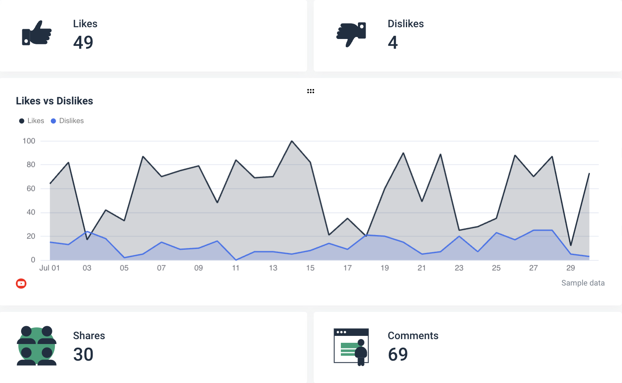The height and width of the screenshot is (383, 622).
Task: Hide the dark Likes line via its legend dot
Action: (x=21, y=121)
